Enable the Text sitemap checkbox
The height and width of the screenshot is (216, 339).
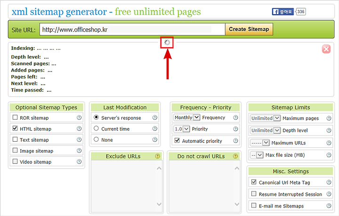point(15,139)
